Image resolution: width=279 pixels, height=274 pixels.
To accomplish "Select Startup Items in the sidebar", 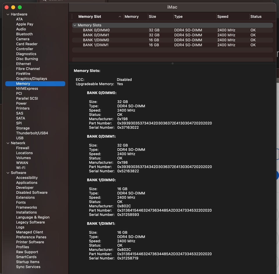I will point(28,262).
